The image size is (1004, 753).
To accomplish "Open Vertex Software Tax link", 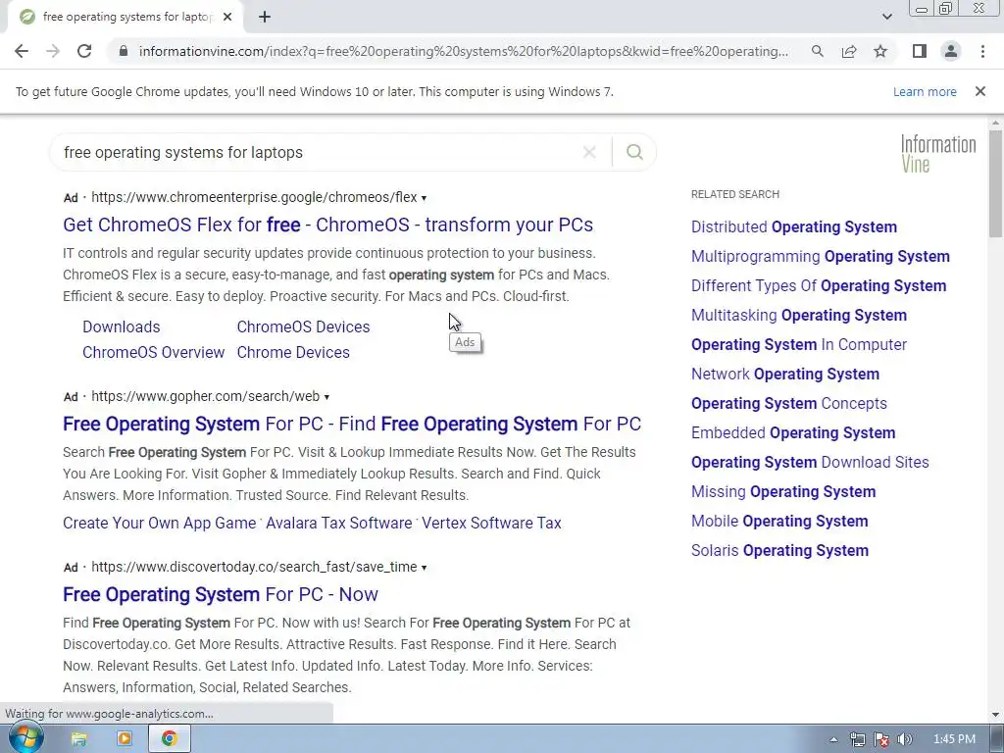I will coord(491,524).
